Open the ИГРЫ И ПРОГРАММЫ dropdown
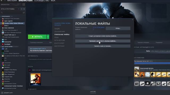The image size is (170, 95). tap(19, 9)
